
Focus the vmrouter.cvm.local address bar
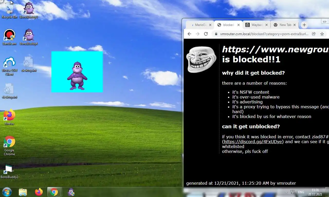point(264,34)
